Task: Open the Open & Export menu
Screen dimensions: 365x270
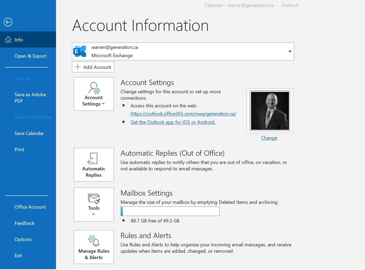Action: click(x=30, y=56)
